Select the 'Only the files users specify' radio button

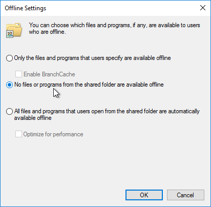pyautogui.click(x=9, y=58)
